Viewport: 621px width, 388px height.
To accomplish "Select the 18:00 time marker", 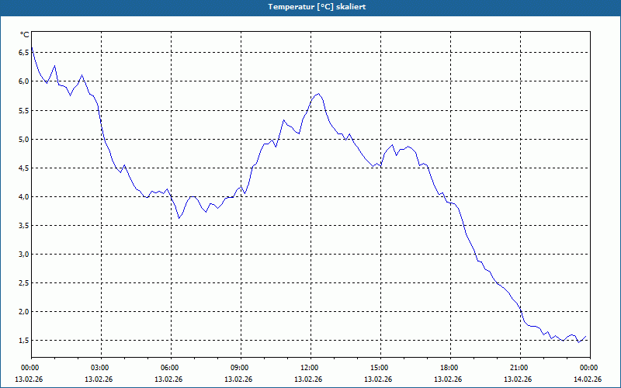I will click(450, 367).
